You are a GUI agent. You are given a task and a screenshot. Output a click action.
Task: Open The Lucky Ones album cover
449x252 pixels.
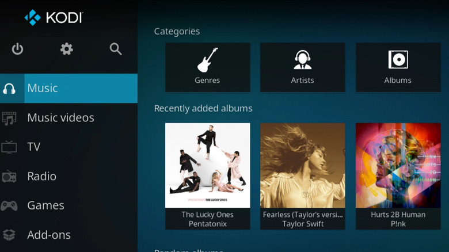tap(207, 166)
